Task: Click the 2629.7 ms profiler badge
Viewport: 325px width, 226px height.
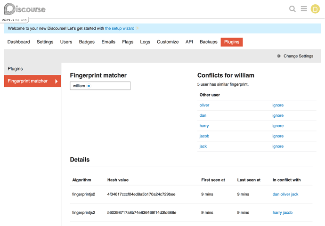Action: pyautogui.click(x=14, y=20)
